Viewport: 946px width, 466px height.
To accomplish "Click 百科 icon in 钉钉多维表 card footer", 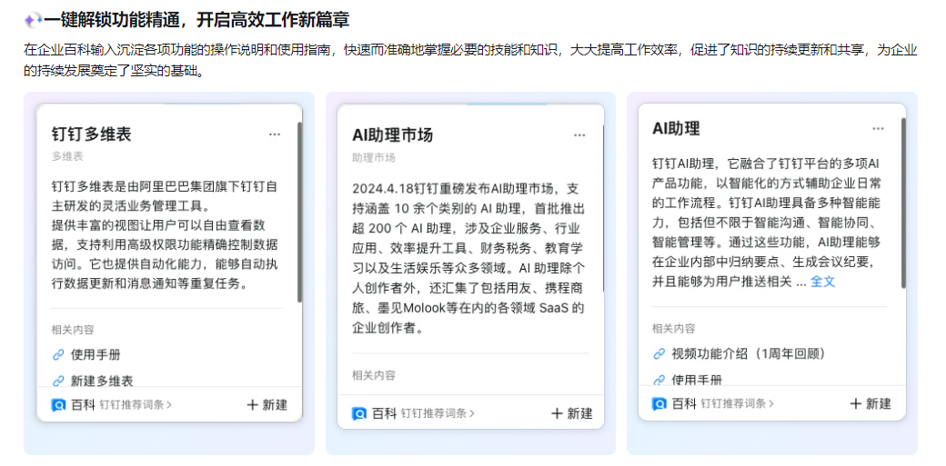I will 59,405.
